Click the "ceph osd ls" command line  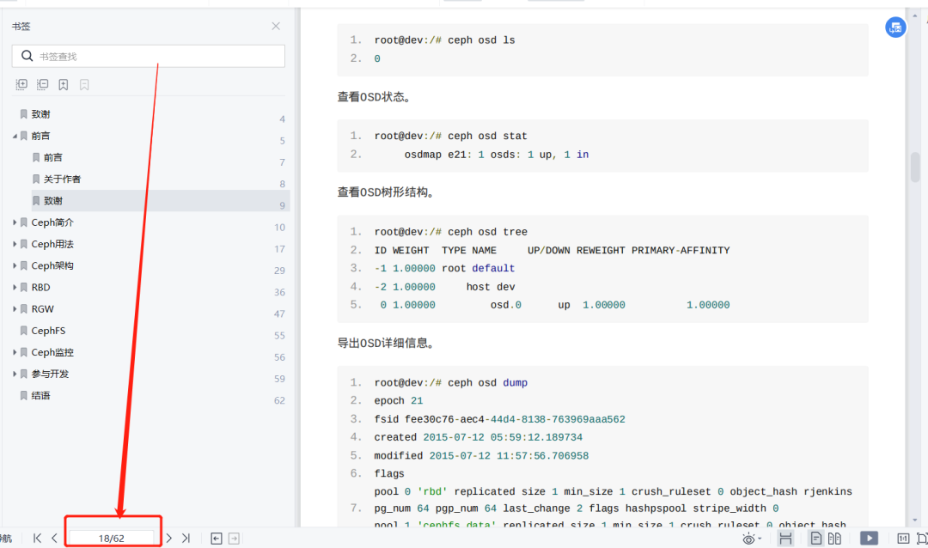tap(444, 40)
